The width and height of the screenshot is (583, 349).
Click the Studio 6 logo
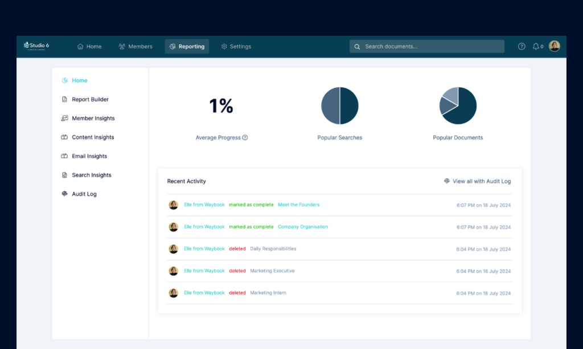(x=36, y=46)
